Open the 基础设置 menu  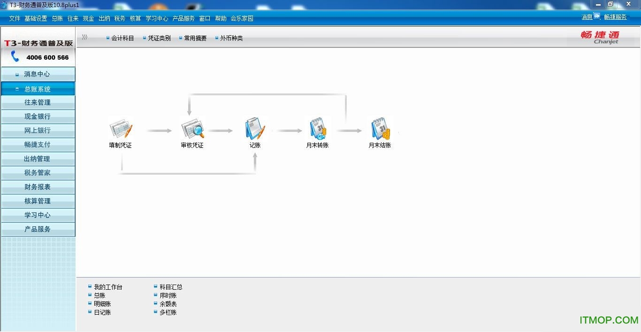(x=36, y=18)
